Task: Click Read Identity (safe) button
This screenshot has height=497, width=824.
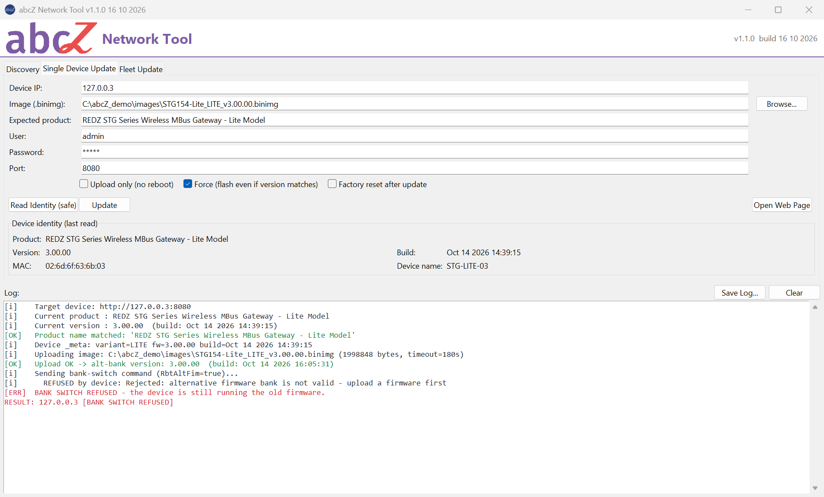Action: (43, 205)
